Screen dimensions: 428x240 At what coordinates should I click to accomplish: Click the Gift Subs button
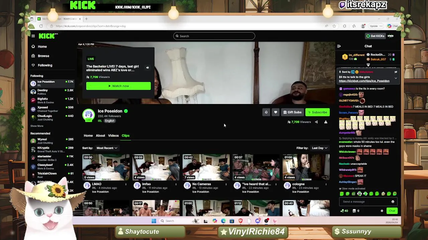[x=292, y=112]
